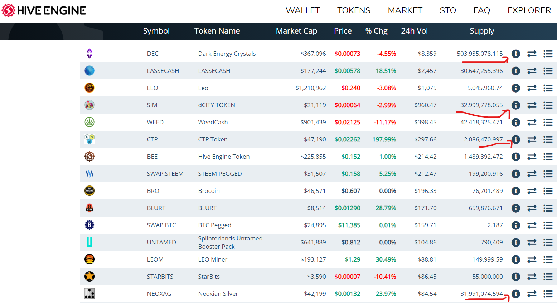Open list icon for LASSECASH row
The height and width of the screenshot is (303, 557).
548,71
